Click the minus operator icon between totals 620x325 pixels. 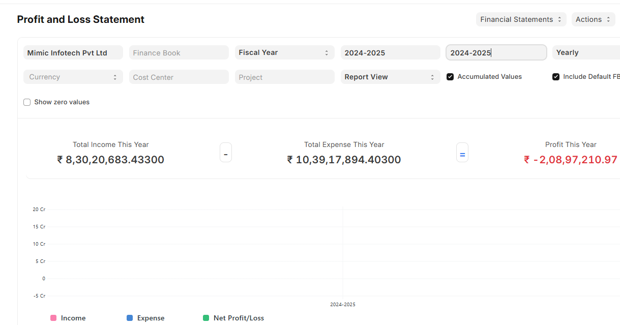[x=226, y=153]
